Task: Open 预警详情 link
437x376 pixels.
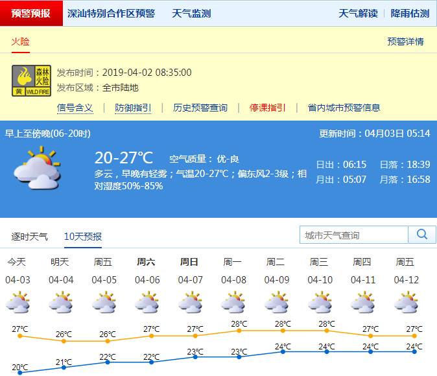Action: [405, 41]
